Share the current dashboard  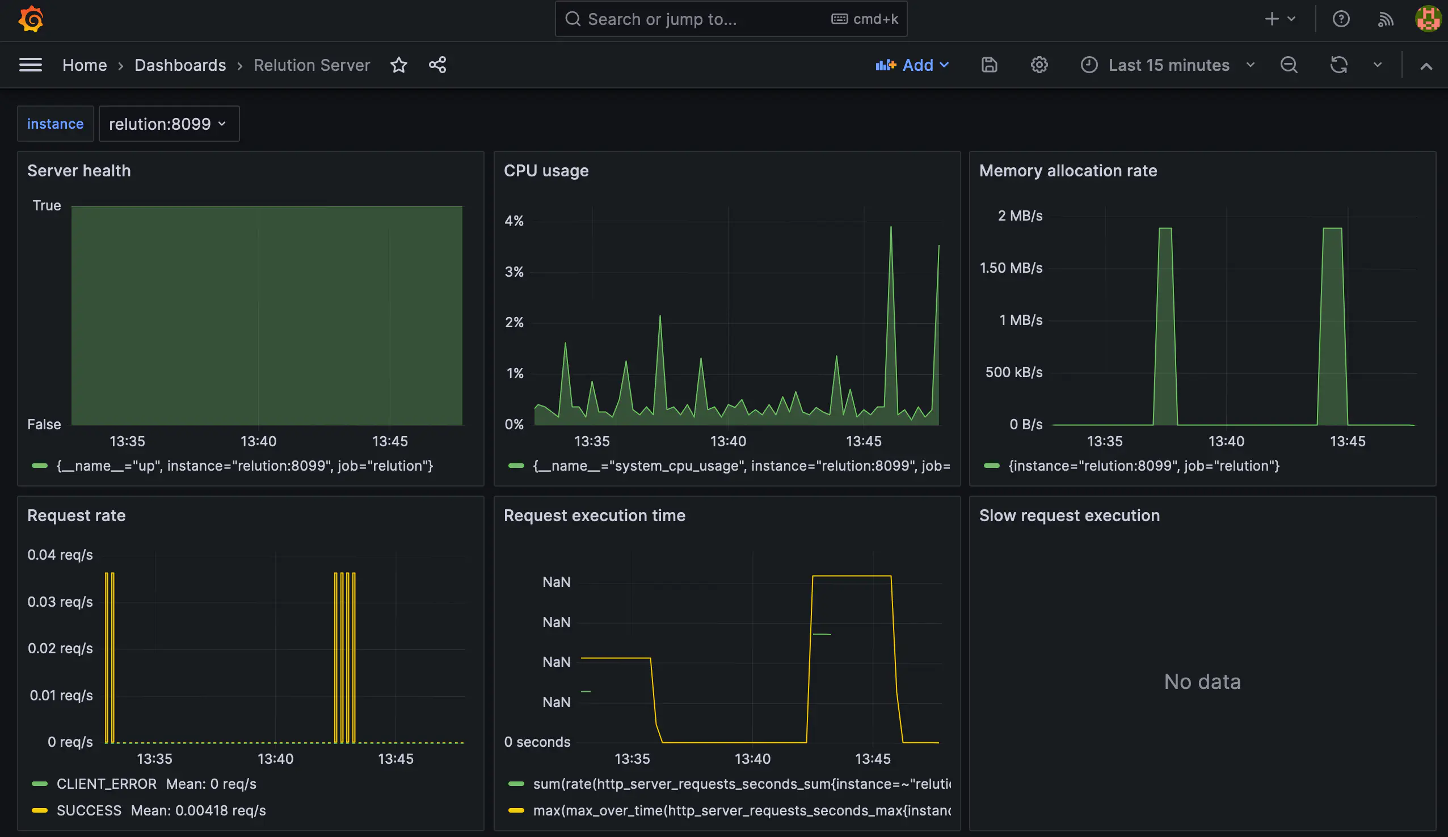click(437, 65)
